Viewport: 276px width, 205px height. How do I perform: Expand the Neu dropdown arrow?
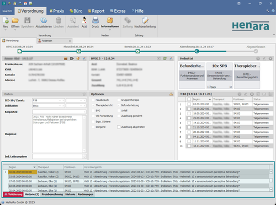pyautogui.click(x=6, y=30)
